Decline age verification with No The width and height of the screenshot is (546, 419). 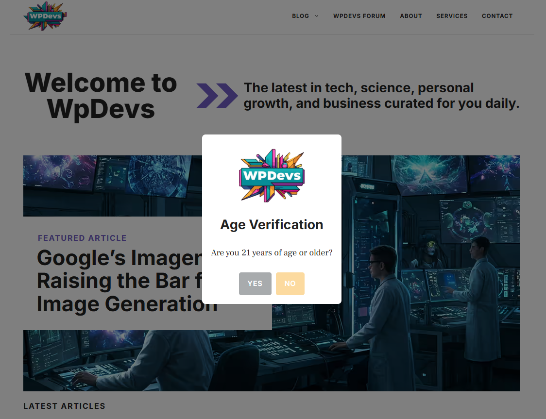(x=290, y=284)
